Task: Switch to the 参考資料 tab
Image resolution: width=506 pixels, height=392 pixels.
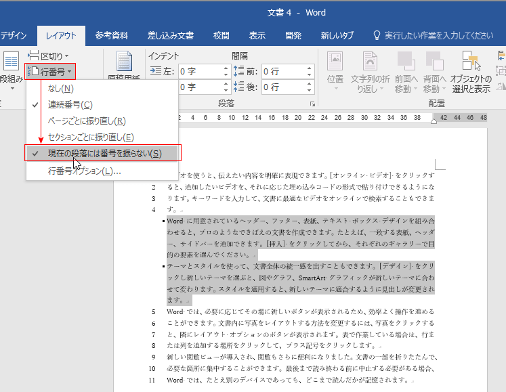Action: tap(112, 35)
